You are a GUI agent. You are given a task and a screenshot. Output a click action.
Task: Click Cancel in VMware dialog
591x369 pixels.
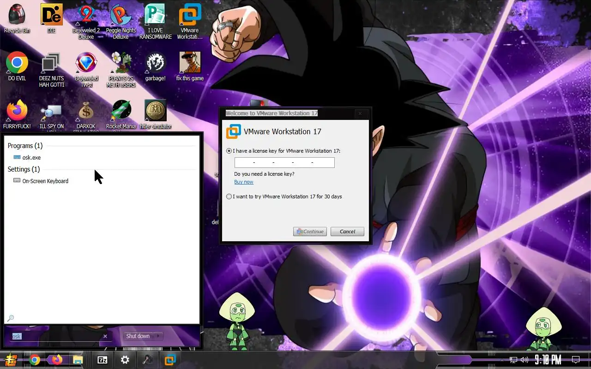(x=347, y=232)
